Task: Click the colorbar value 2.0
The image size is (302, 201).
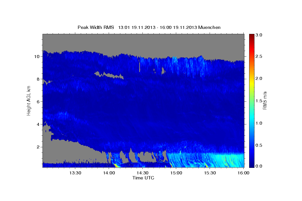Action: click(259, 79)
